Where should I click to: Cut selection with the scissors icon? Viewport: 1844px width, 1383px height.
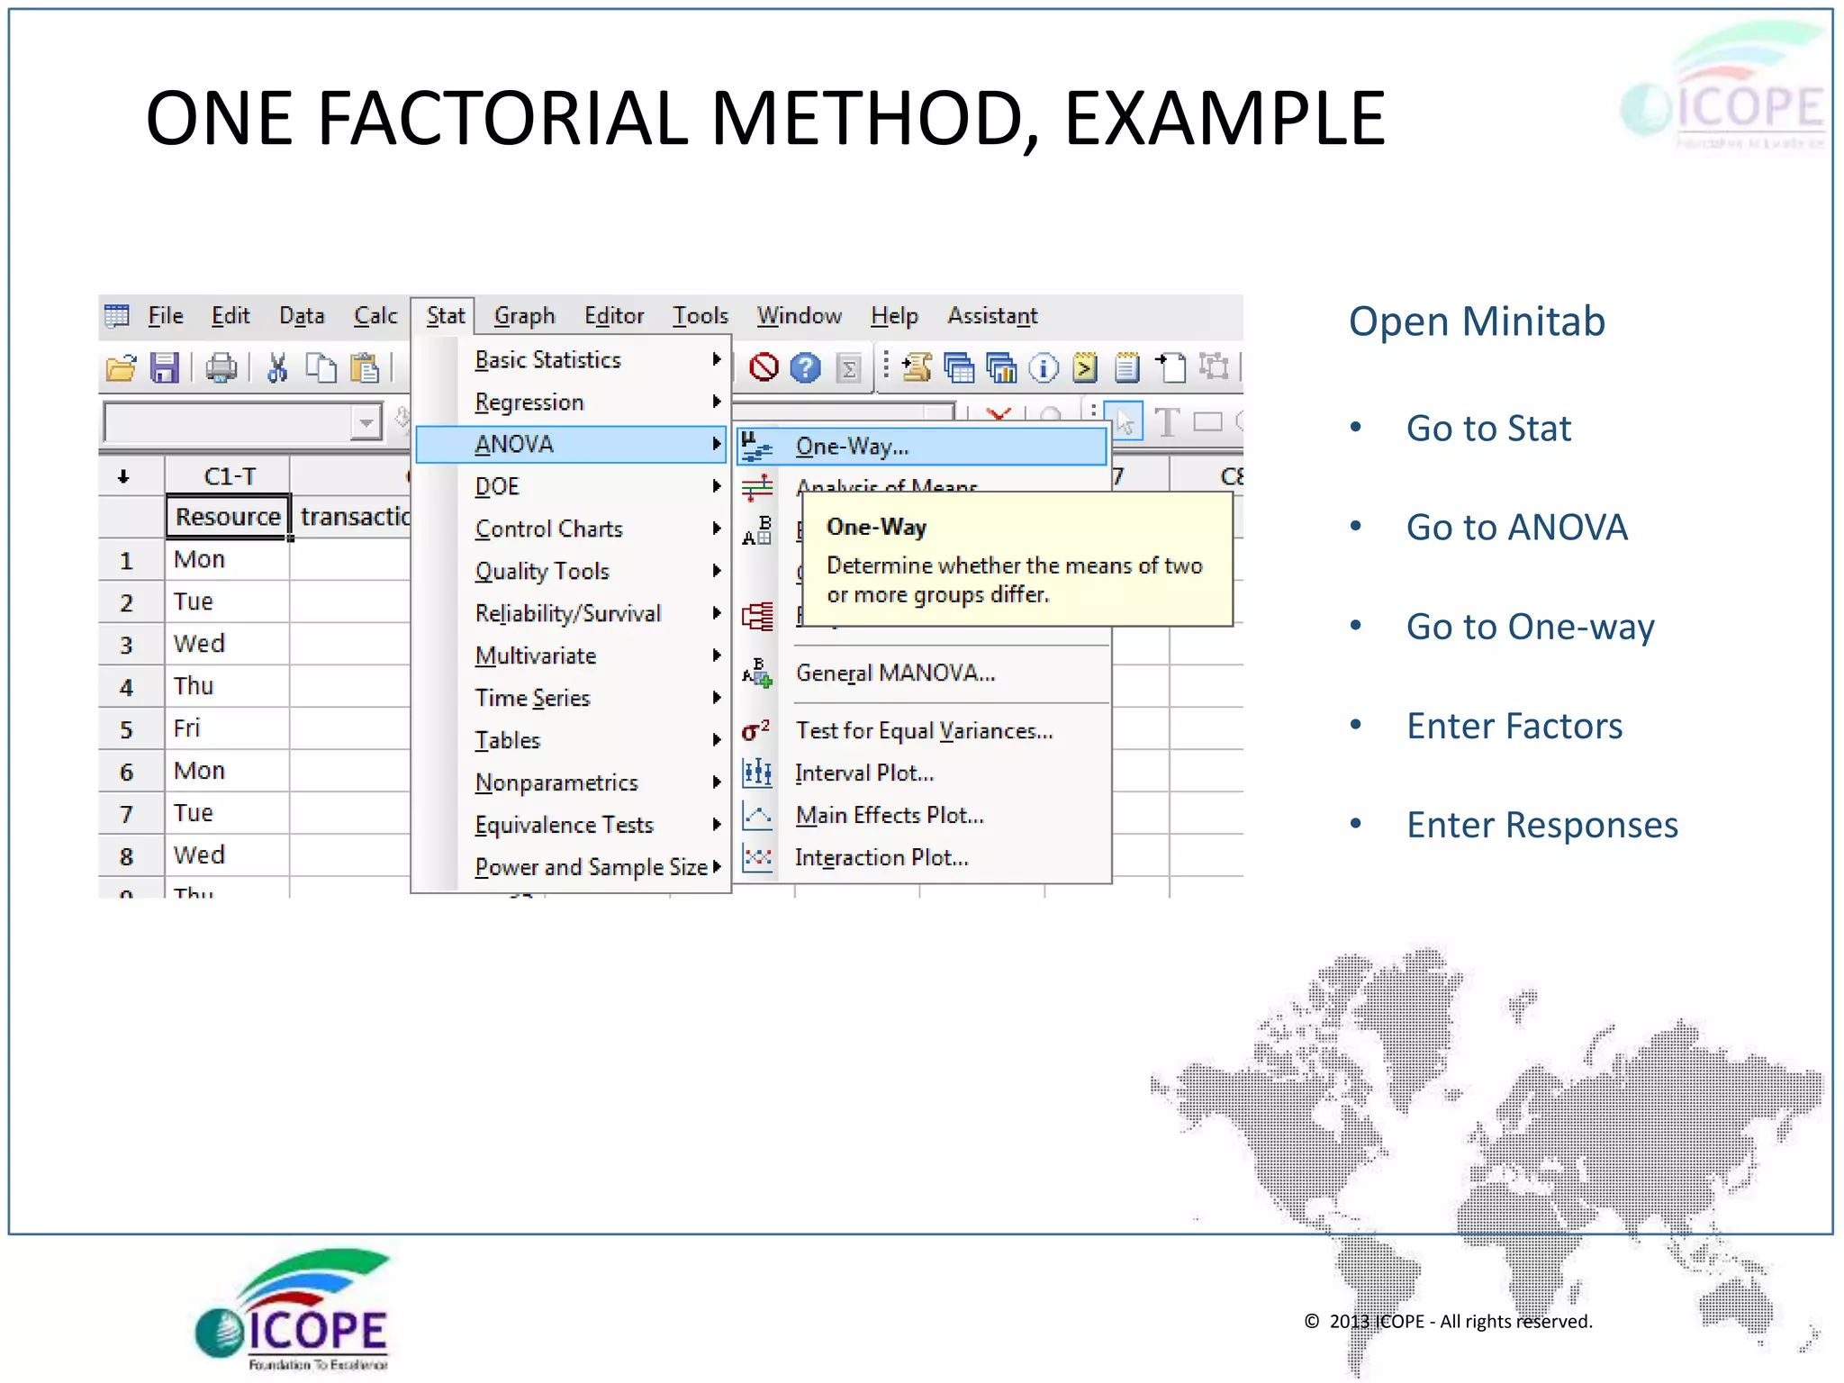[x=277, y=368]
